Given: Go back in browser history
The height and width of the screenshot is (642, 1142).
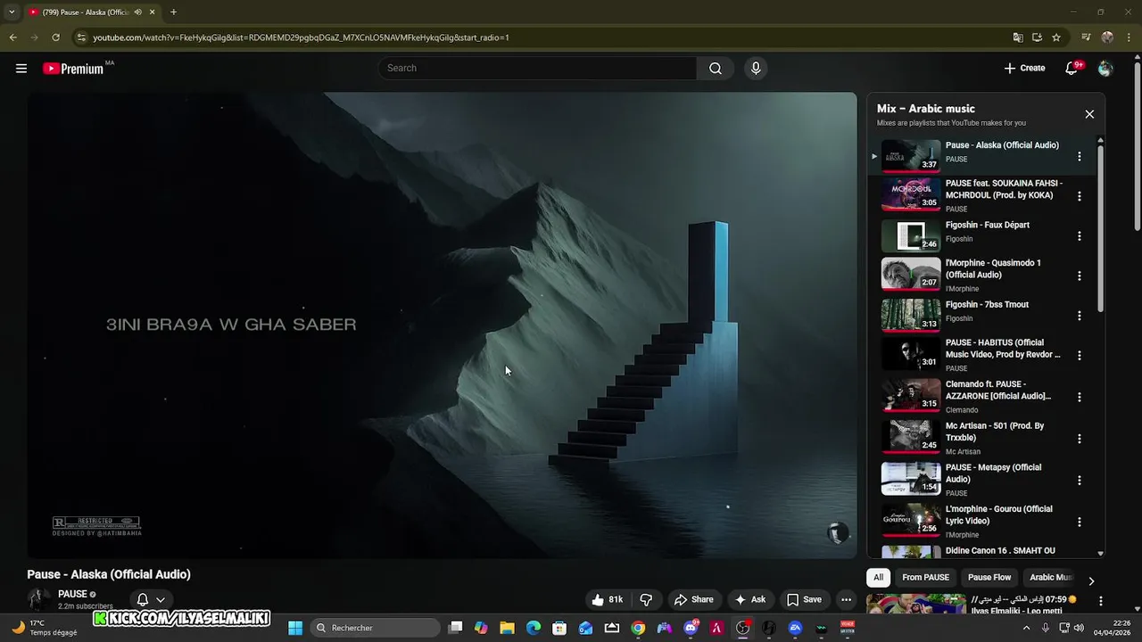Looking at the screenshot, I should pyautogui.click(x=12, y=37).
